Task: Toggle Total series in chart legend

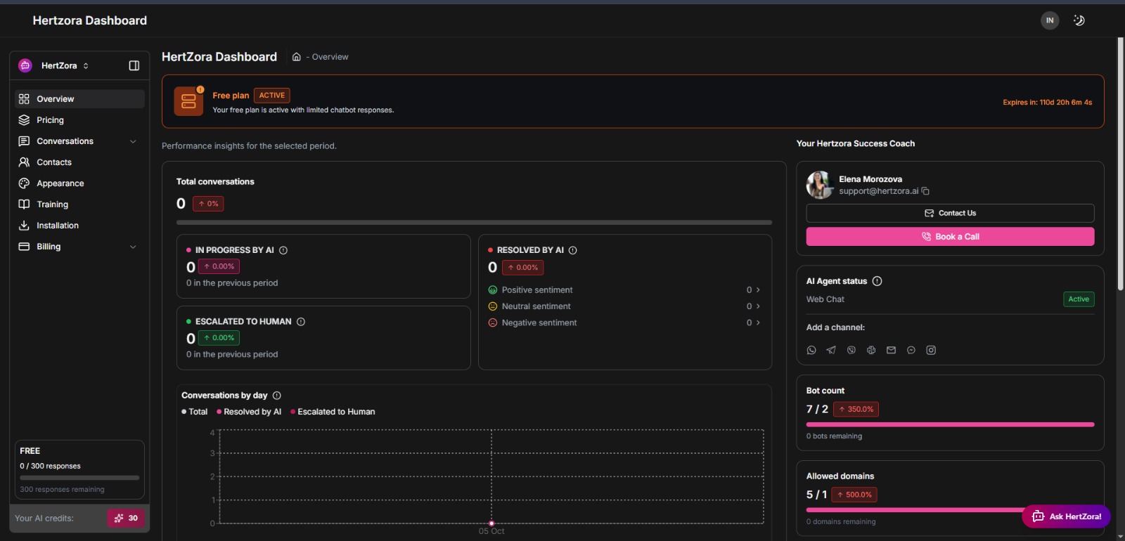Action: click(195, 412)
